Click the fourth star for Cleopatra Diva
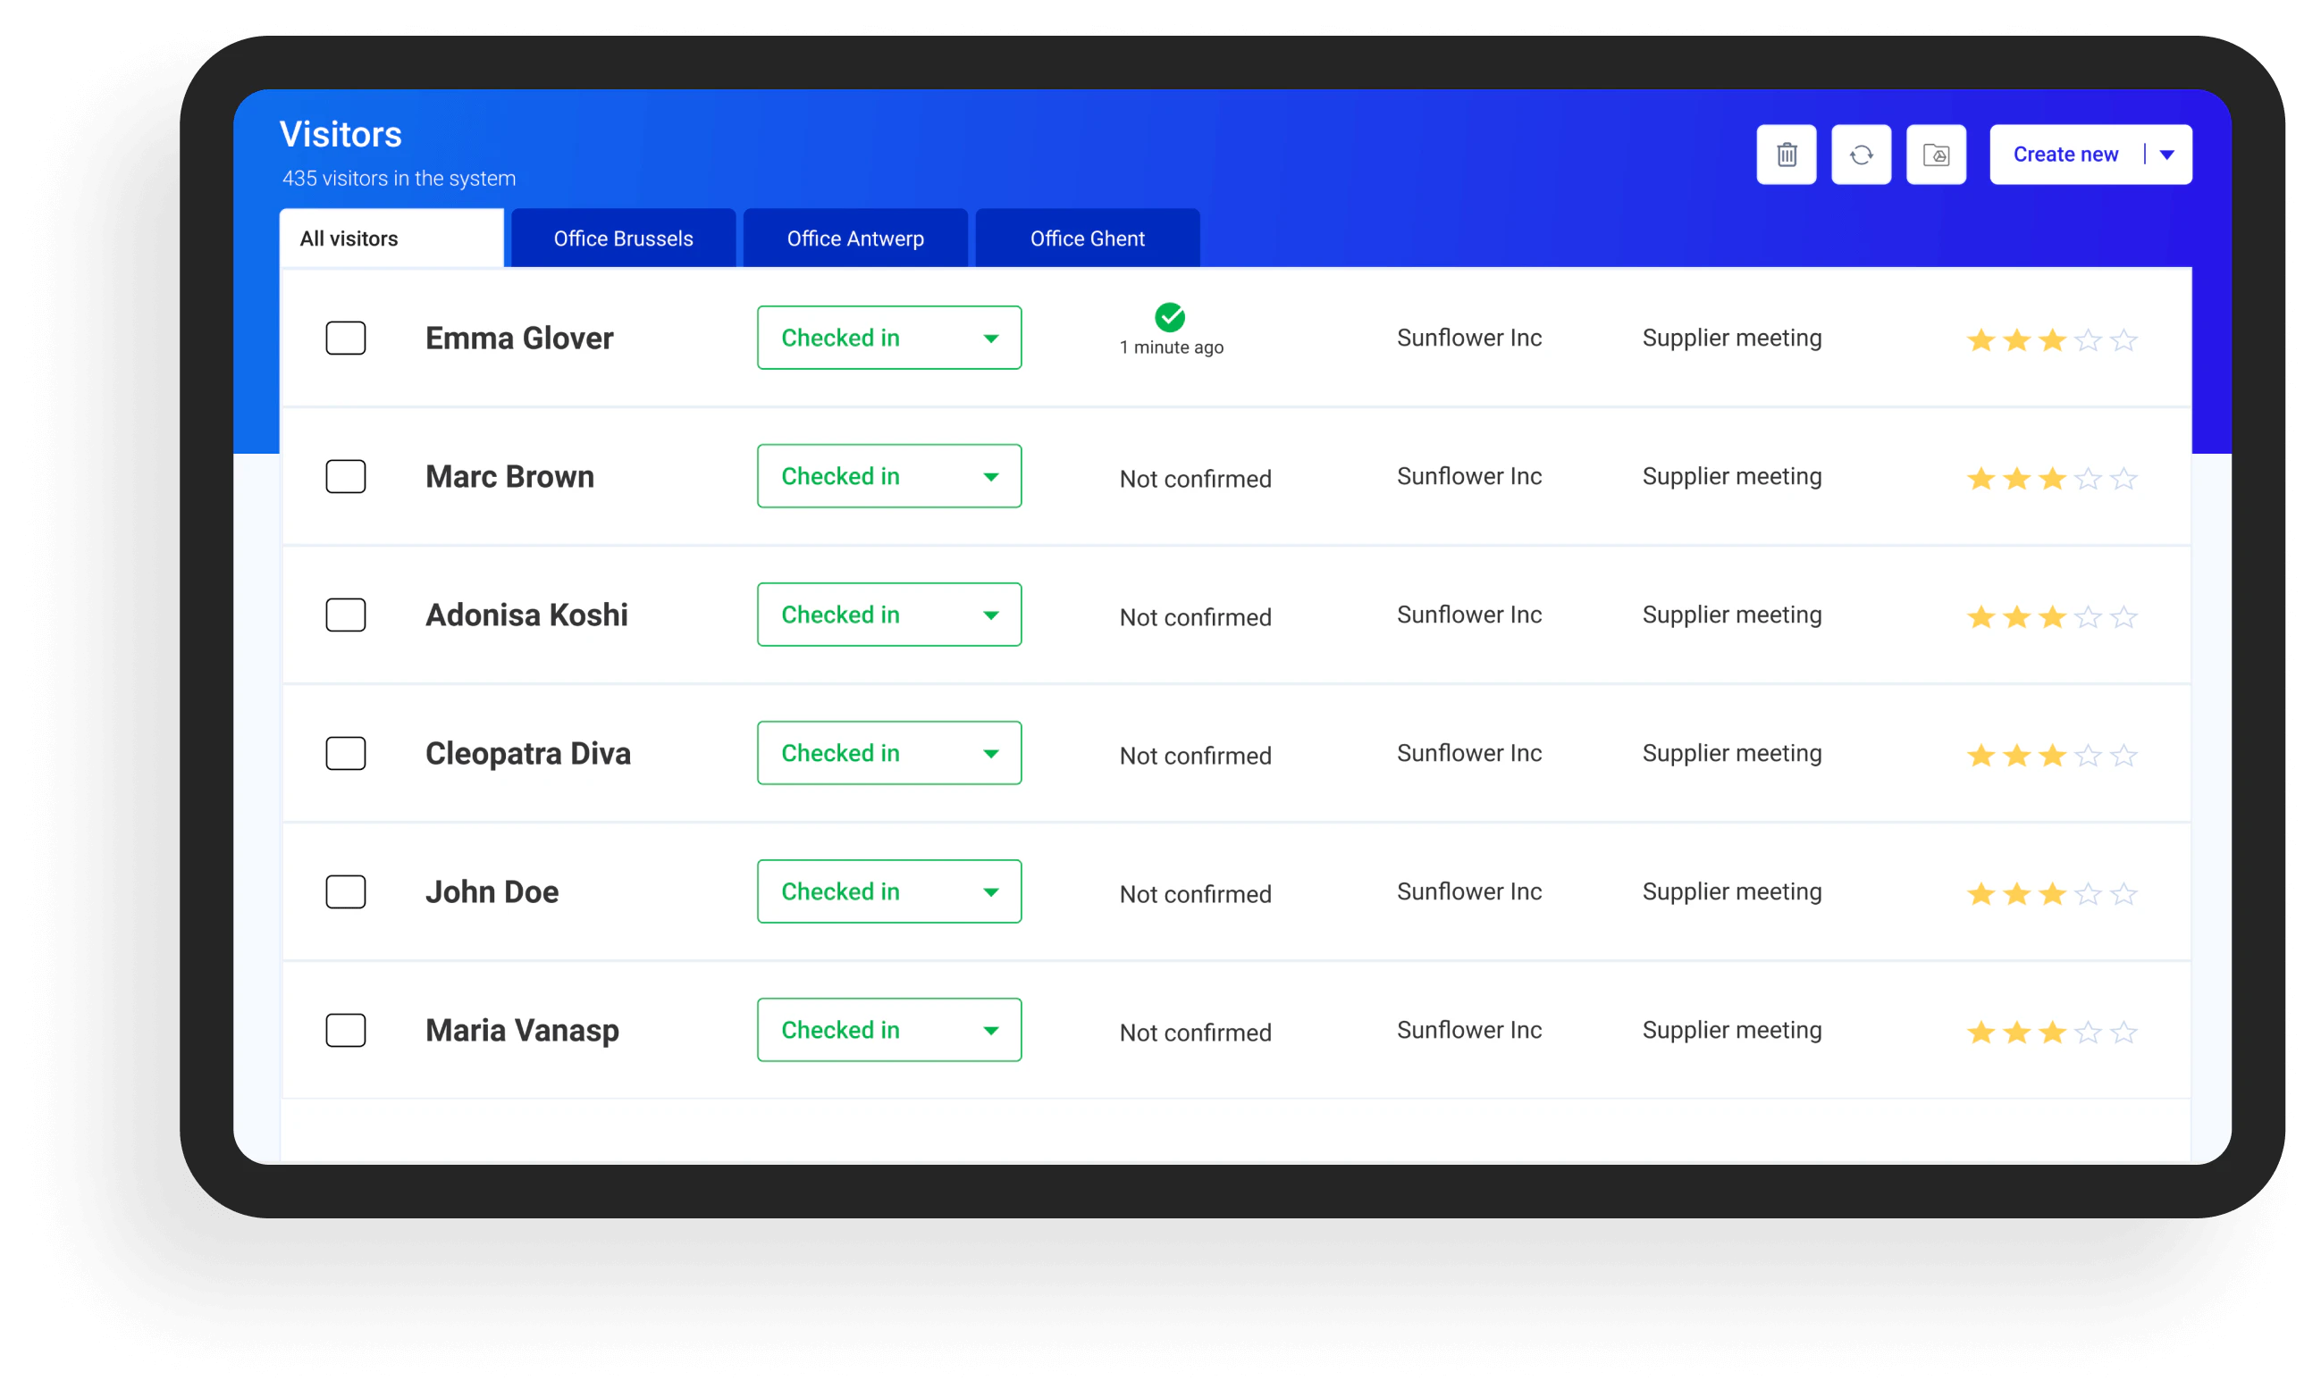2321x1397 pixels. [2088, 754]
